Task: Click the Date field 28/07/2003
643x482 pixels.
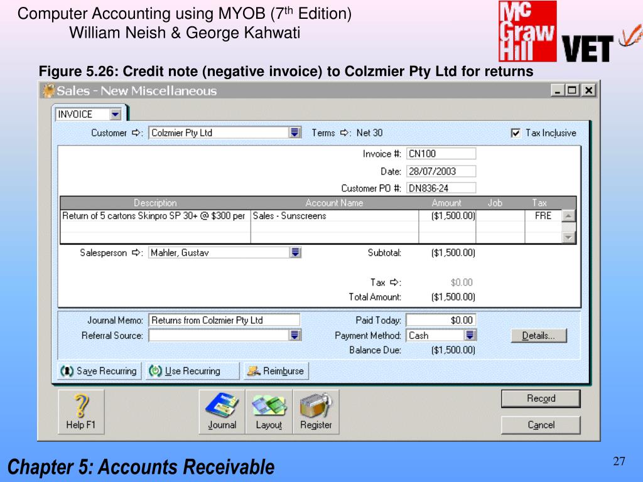Action: (441, 171)
